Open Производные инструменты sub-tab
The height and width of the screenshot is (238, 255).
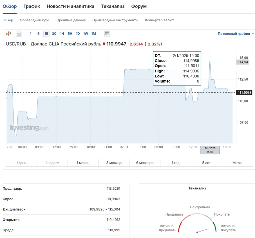click(x=115, y=20)
